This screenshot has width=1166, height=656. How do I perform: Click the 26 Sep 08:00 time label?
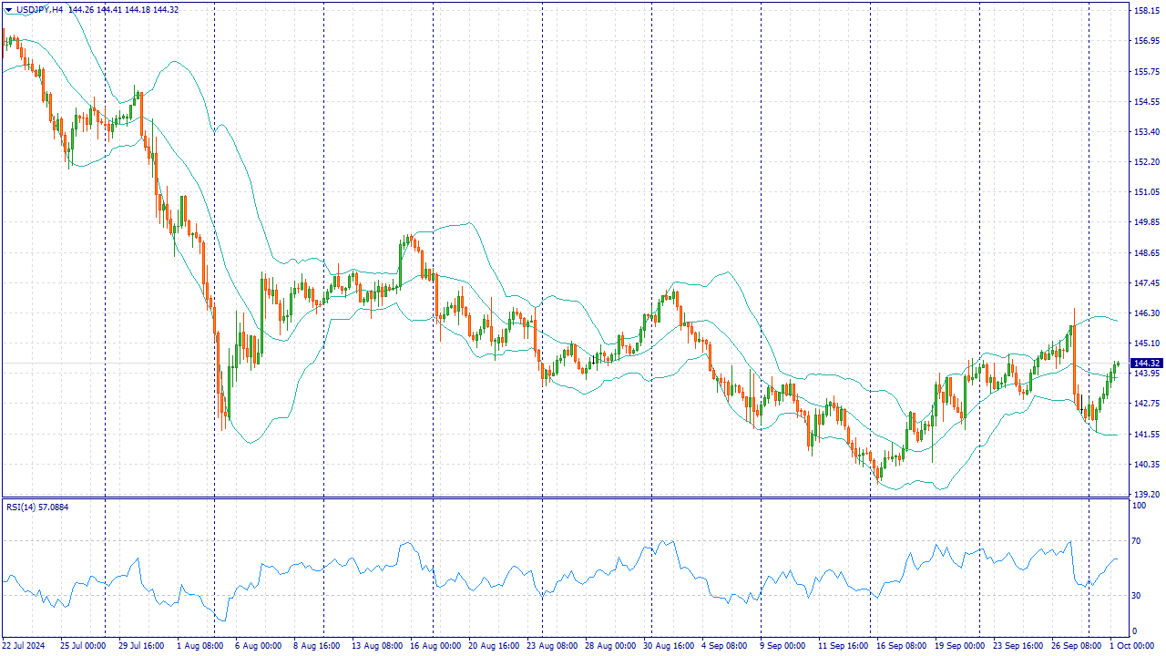tap(1077, 645)
